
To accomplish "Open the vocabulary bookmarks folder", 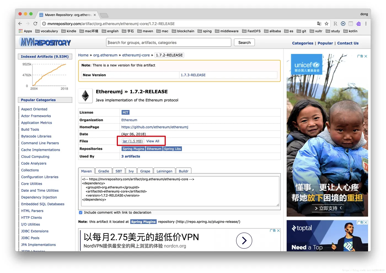I will pyautogui.click(x=47, y=31).
